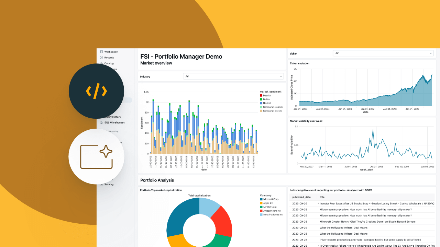Open the Industry filter dropdown
The height and width of the screenshot is (247, 440).
[233, 76]
